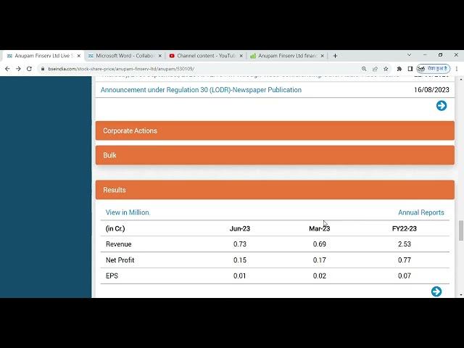Expand the Corporate Actions section
Screen dimensions: 464x348
275,130
